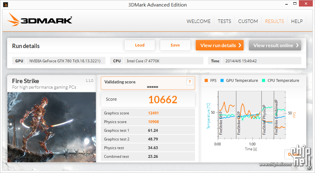The image size is (315, 173).
Task: Open the Validating score help question mark
Action: coord(190,82)
